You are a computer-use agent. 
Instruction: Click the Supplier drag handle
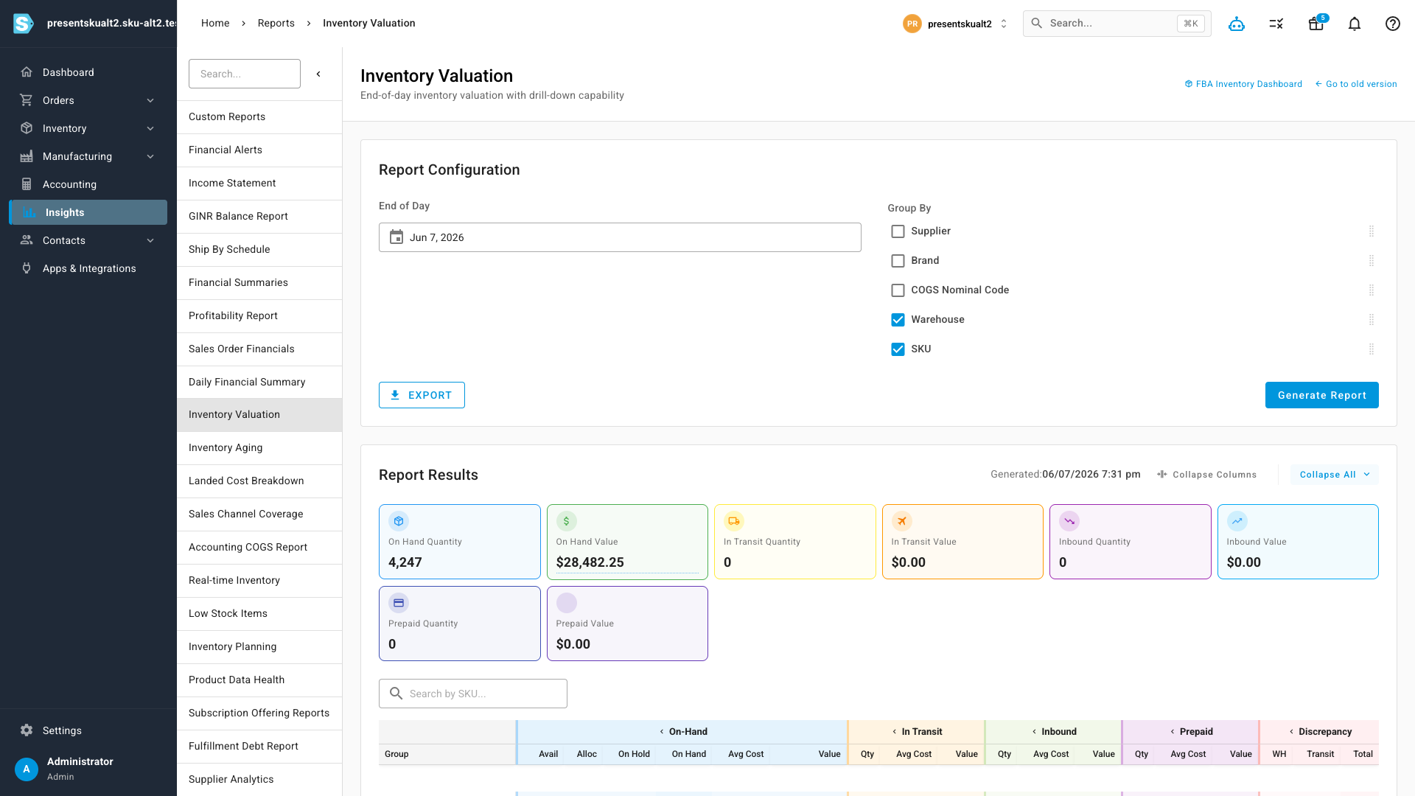tap(1372, 231)
